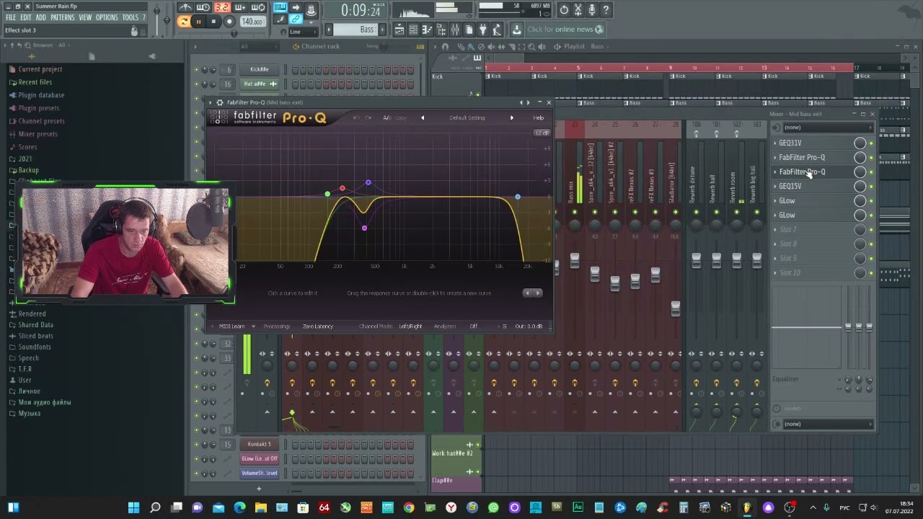Click Pro-Q undo arrow icon
Screen dimensions: 923x519
tap(355, 117)
